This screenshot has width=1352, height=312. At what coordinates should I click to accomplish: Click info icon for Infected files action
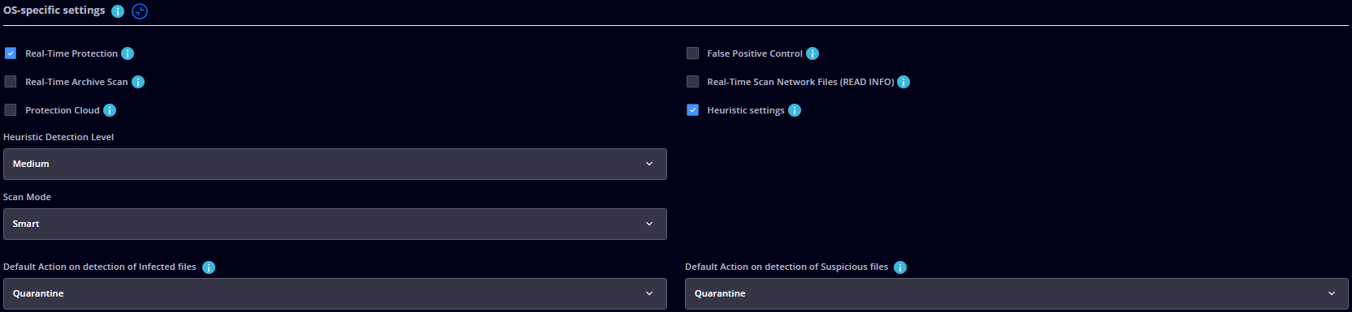pos(209,267)
